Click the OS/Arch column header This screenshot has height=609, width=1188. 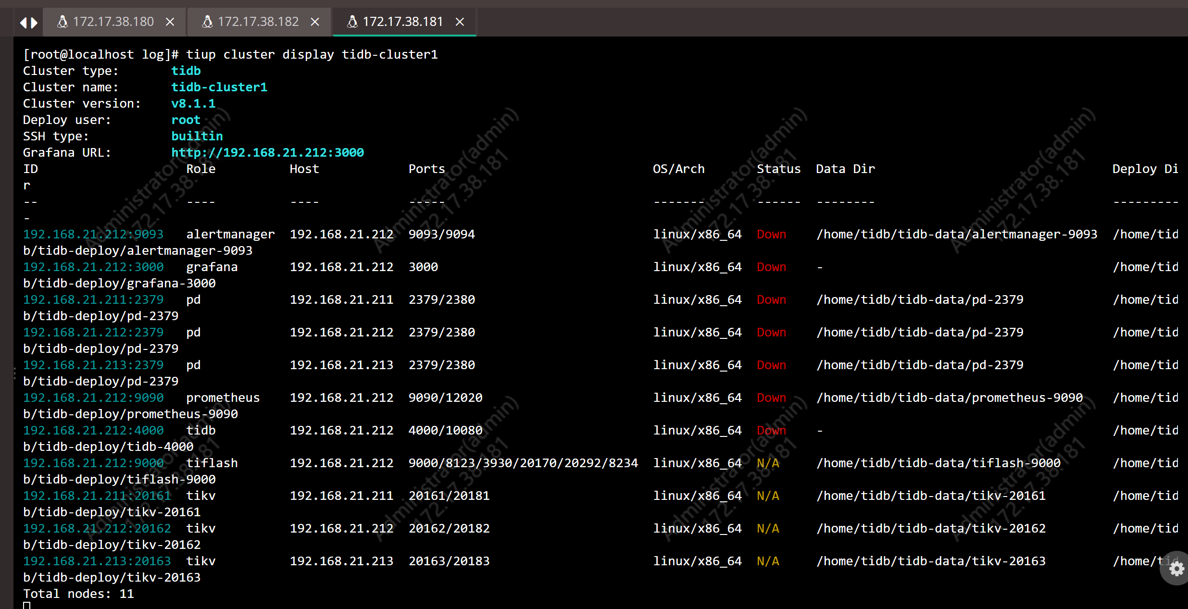[679, 169]
